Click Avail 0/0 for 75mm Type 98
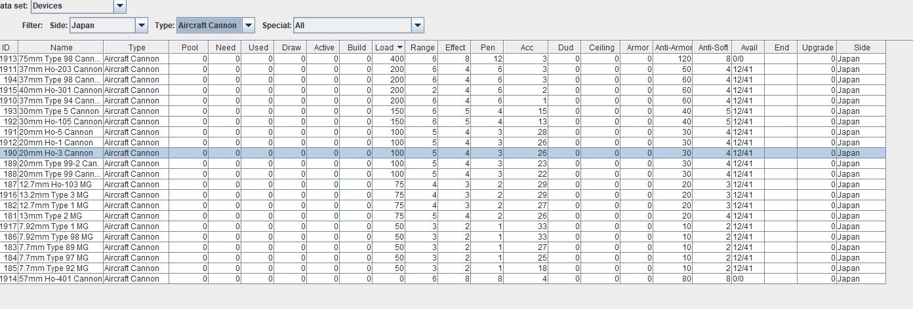Viewport: 913px width, 309px height. point(748,59)
